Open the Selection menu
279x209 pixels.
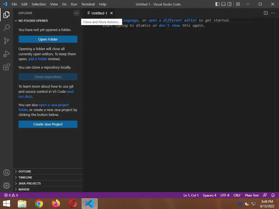39,4
